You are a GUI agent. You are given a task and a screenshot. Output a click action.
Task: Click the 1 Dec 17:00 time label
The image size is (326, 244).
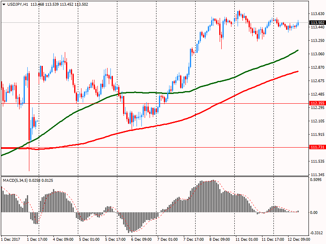pos(37,240)
